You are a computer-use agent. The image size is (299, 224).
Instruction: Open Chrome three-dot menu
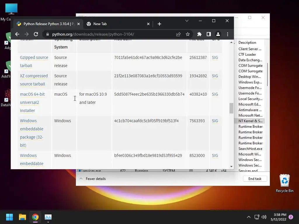pyautogui.click(x=227, y=34)
